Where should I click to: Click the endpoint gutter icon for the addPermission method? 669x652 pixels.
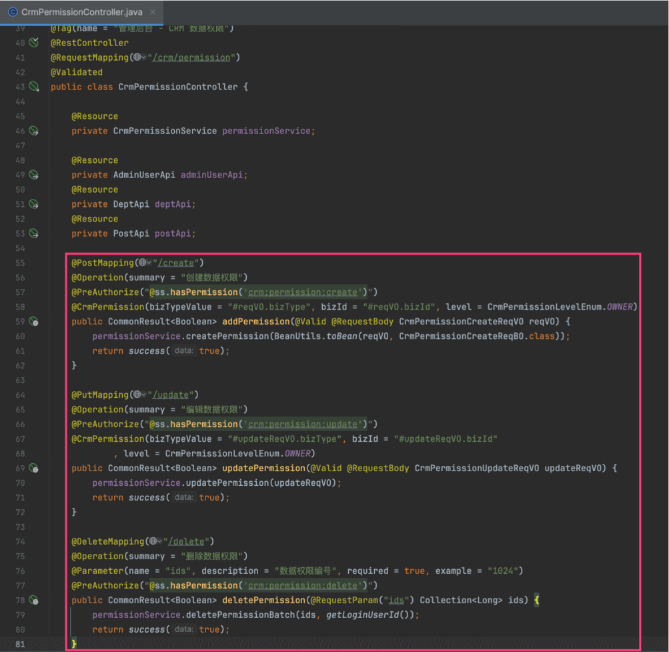click(x=34, y=322)
